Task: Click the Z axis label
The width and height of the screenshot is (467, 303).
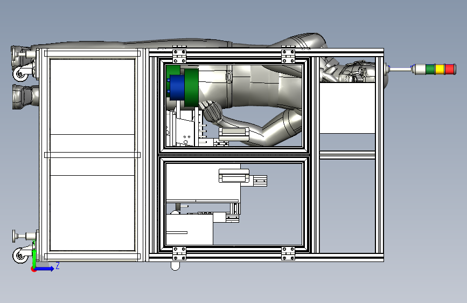Action: click(58, 265)
